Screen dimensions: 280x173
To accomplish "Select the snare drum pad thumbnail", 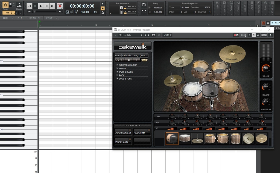I will [185, 138].
